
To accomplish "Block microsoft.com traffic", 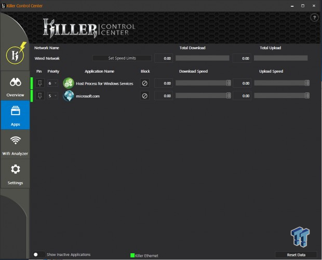I will [x=144, y=96].
